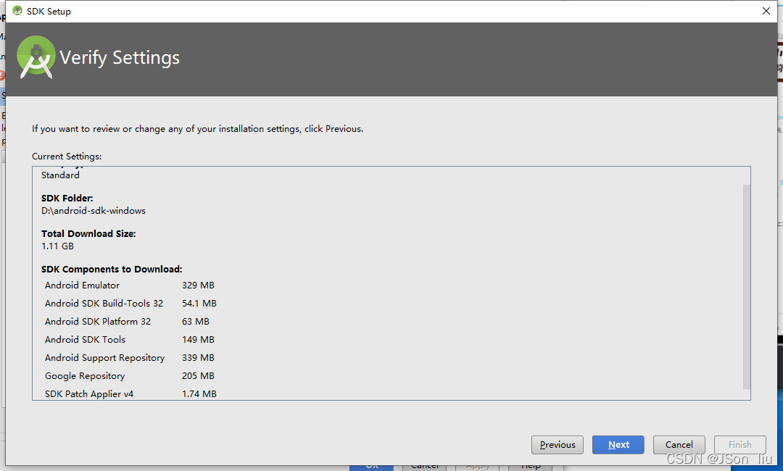The image size is (783, 471).
Task: Click the Current Settings vertical scrollbar
Action: [x=747, y=286]
